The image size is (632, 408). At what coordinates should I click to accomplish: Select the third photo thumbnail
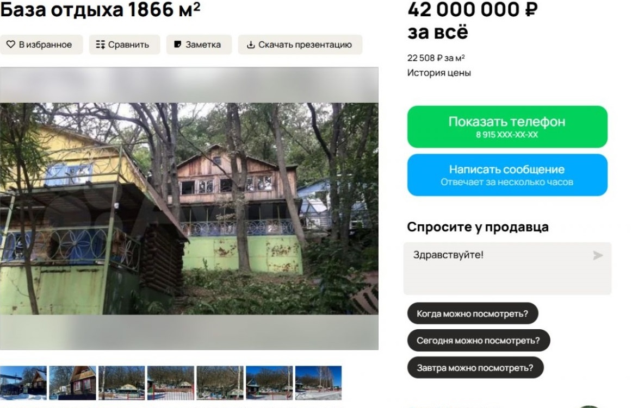(122, 382)
